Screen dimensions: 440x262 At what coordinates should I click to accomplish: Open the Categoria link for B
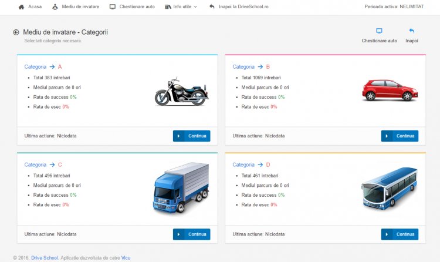243,66
